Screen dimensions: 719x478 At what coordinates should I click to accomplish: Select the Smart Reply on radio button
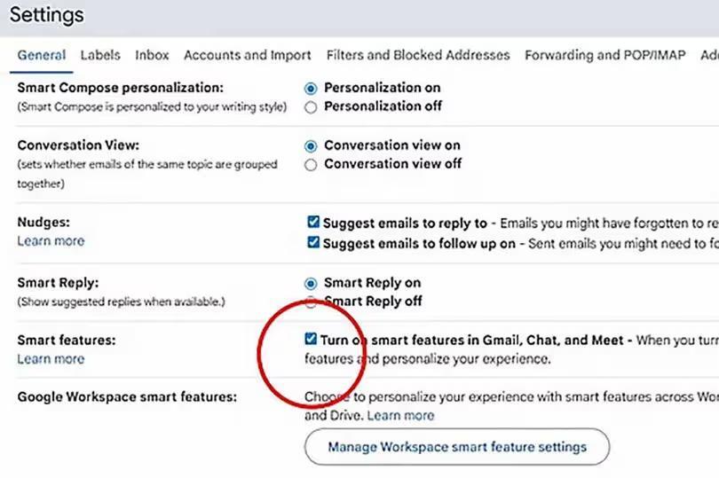click(x=311, y=283)
